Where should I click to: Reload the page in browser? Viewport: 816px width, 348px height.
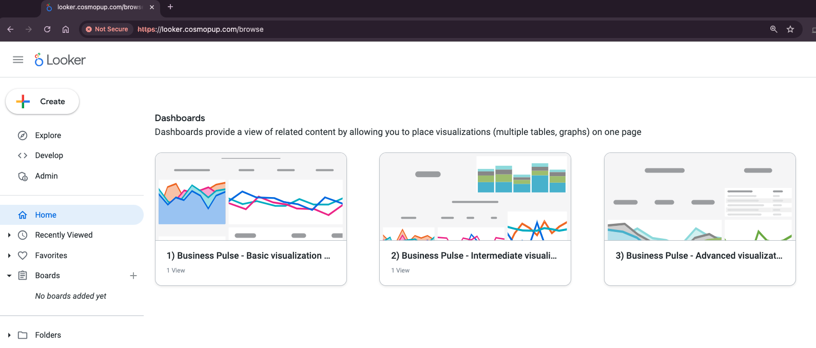coord(47,29)
